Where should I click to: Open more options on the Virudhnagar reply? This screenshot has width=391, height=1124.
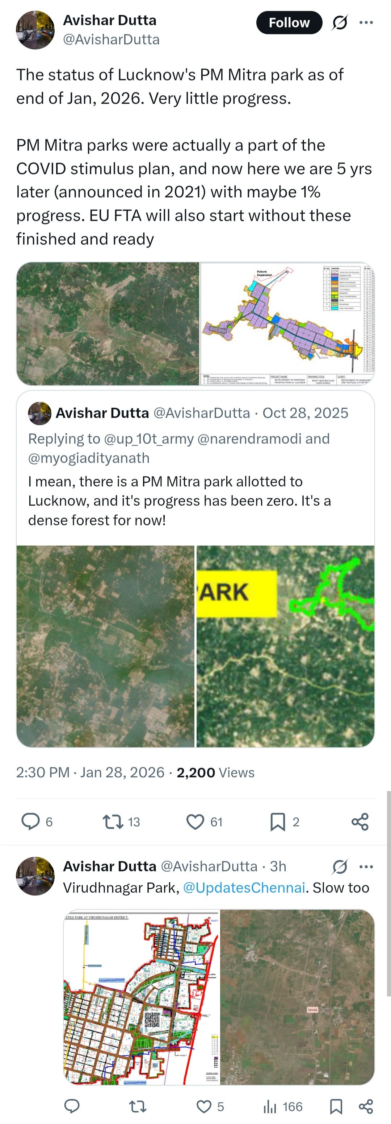pyautogui.click(x=366, y=866)
